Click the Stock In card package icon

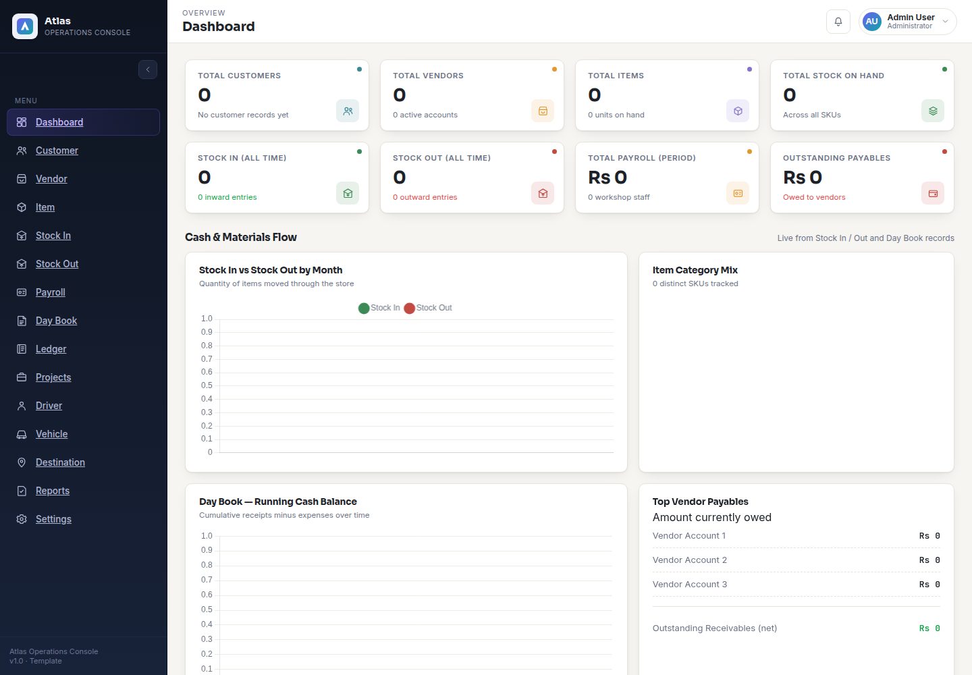click(x=348, y=193)
